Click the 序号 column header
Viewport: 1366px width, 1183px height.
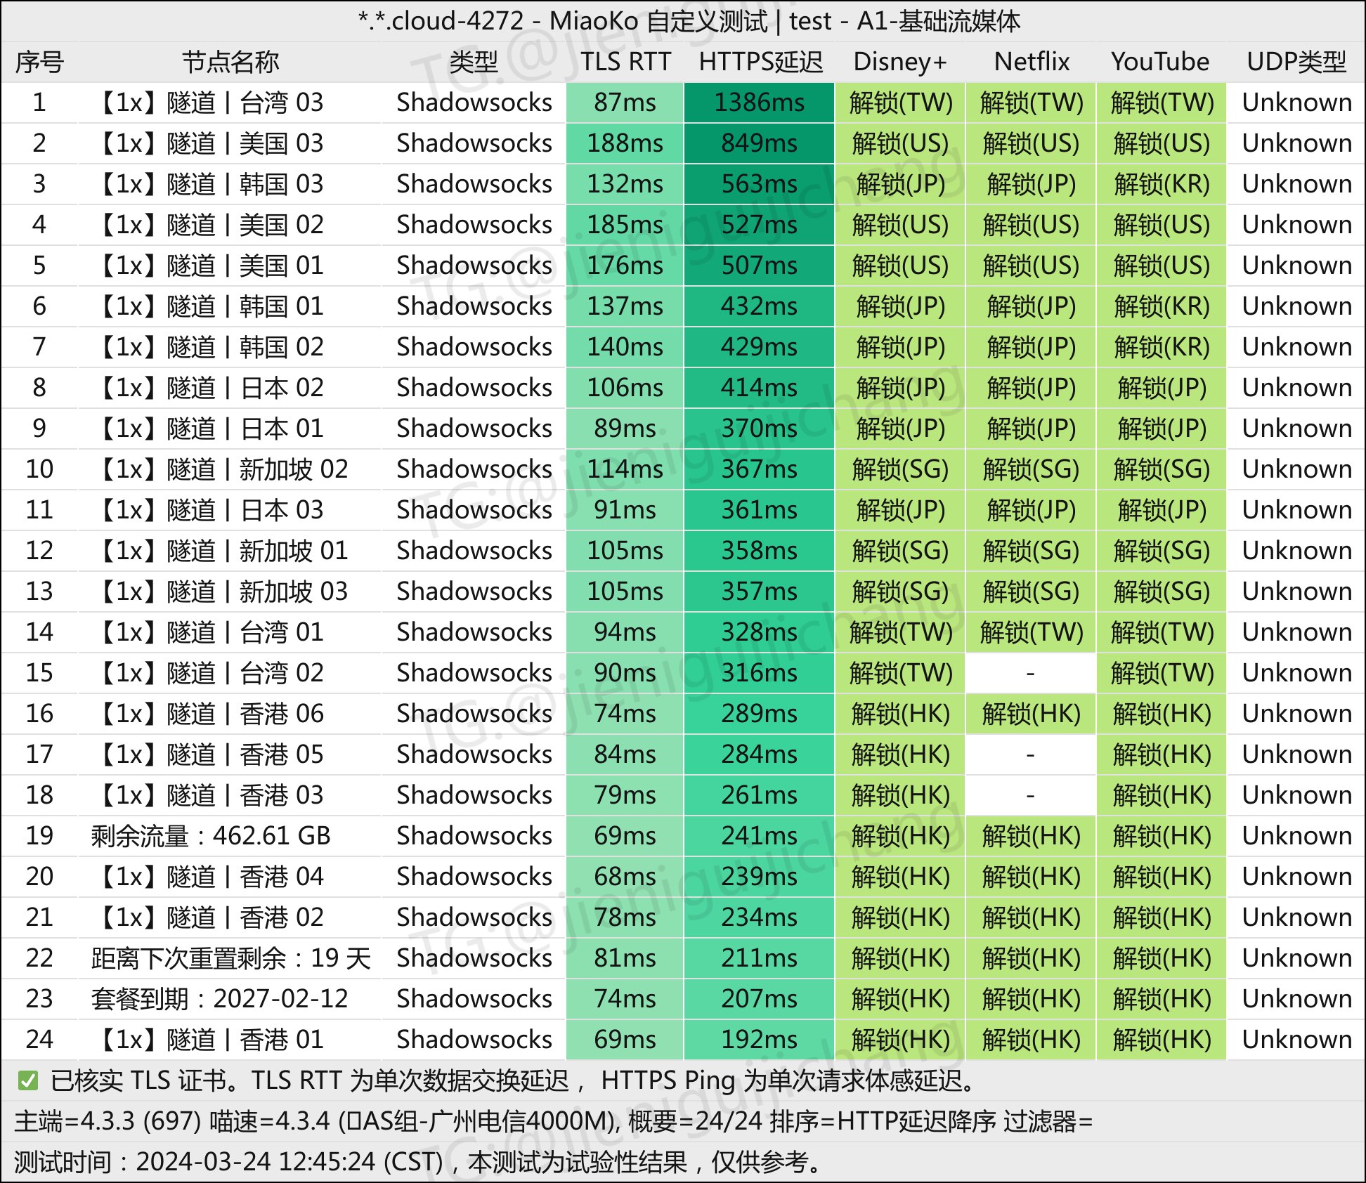pos(39,62)
